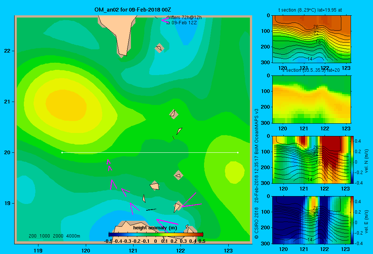373x254 pixels.
Task: Click latitude label 20 on main map
Action: (x=7, y=152)
